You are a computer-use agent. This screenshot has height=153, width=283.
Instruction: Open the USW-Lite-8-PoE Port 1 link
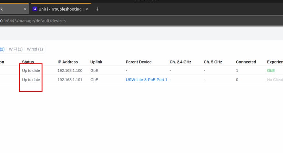point(146,80)
